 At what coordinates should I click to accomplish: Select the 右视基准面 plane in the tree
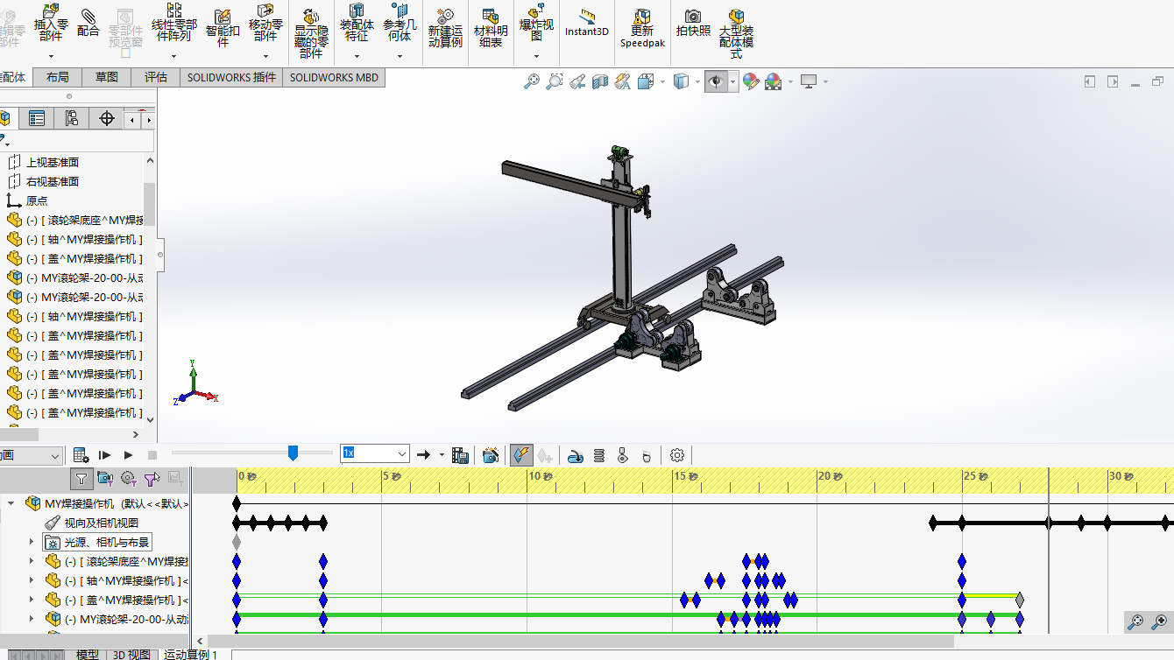click(53, 181)
